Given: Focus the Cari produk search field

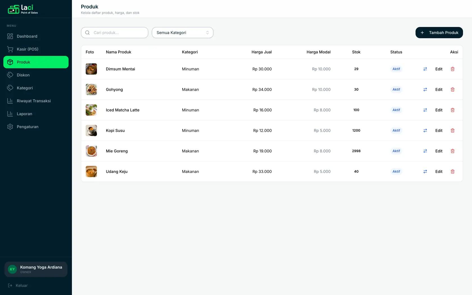Looking at the screenshot, I should pyautogui.click(x=115, y=33).
